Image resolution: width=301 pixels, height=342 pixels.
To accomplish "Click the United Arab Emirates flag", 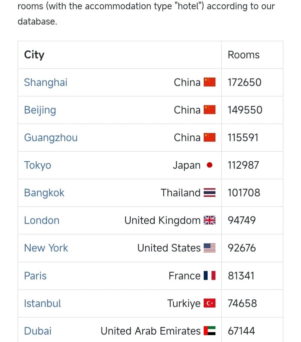I will pos(209,331).
